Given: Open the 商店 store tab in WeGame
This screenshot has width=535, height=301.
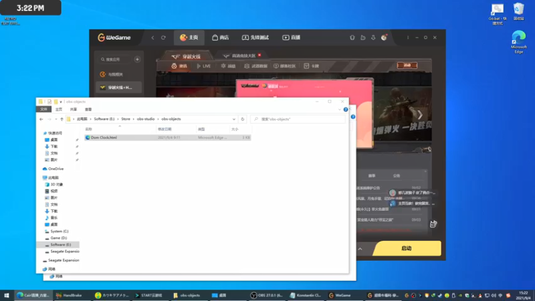Looking at the screenshot, I should [221, 37].
